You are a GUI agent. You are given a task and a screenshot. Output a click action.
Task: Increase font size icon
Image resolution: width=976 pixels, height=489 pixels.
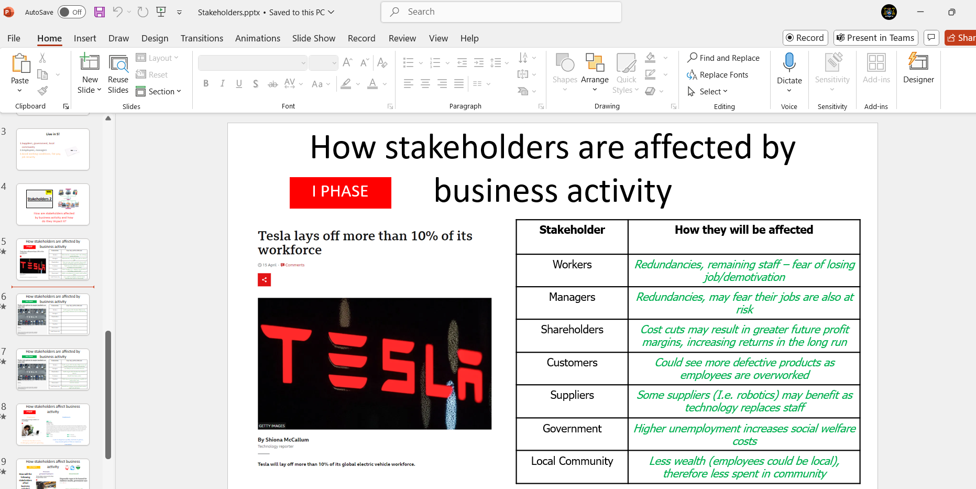[347, 63]
